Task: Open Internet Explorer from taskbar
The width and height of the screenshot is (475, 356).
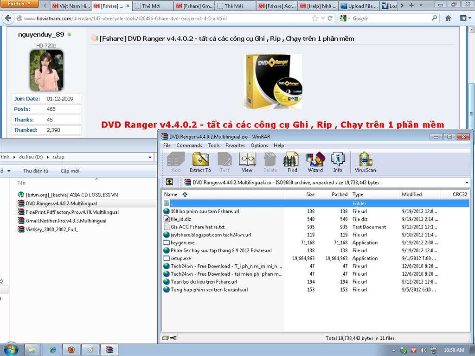Action: click(52, 350)
